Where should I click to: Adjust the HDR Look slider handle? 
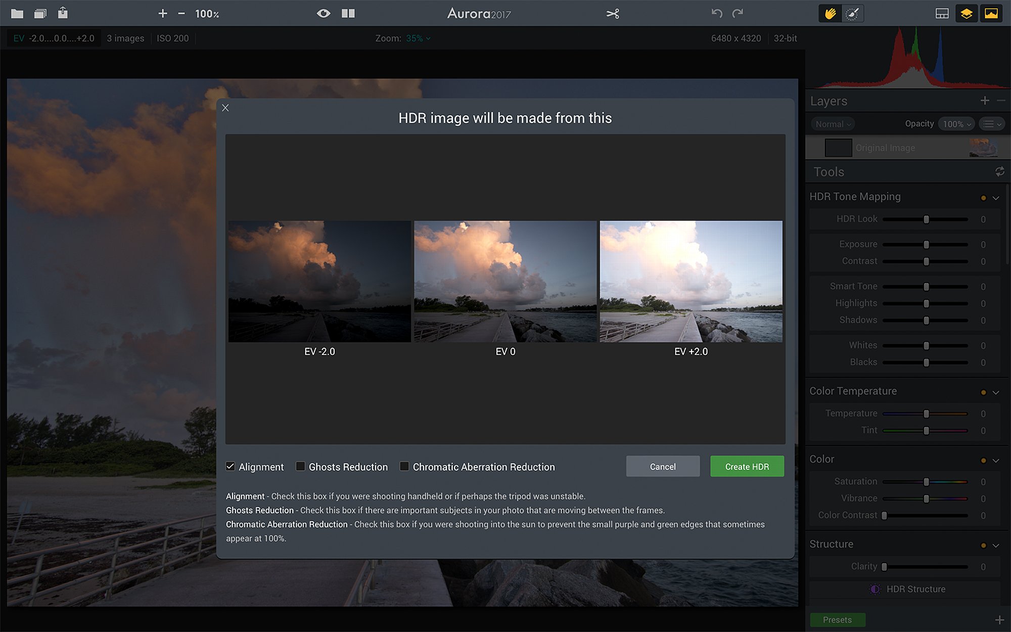click(927, 219)
